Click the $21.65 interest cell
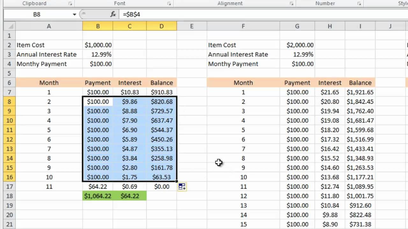 pos(330,92)
